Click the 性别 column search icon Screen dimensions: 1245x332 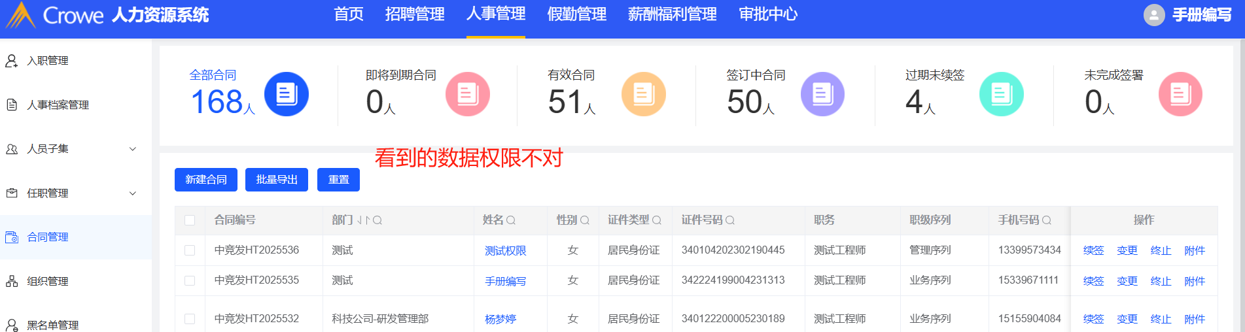click(x=585, y=220)
